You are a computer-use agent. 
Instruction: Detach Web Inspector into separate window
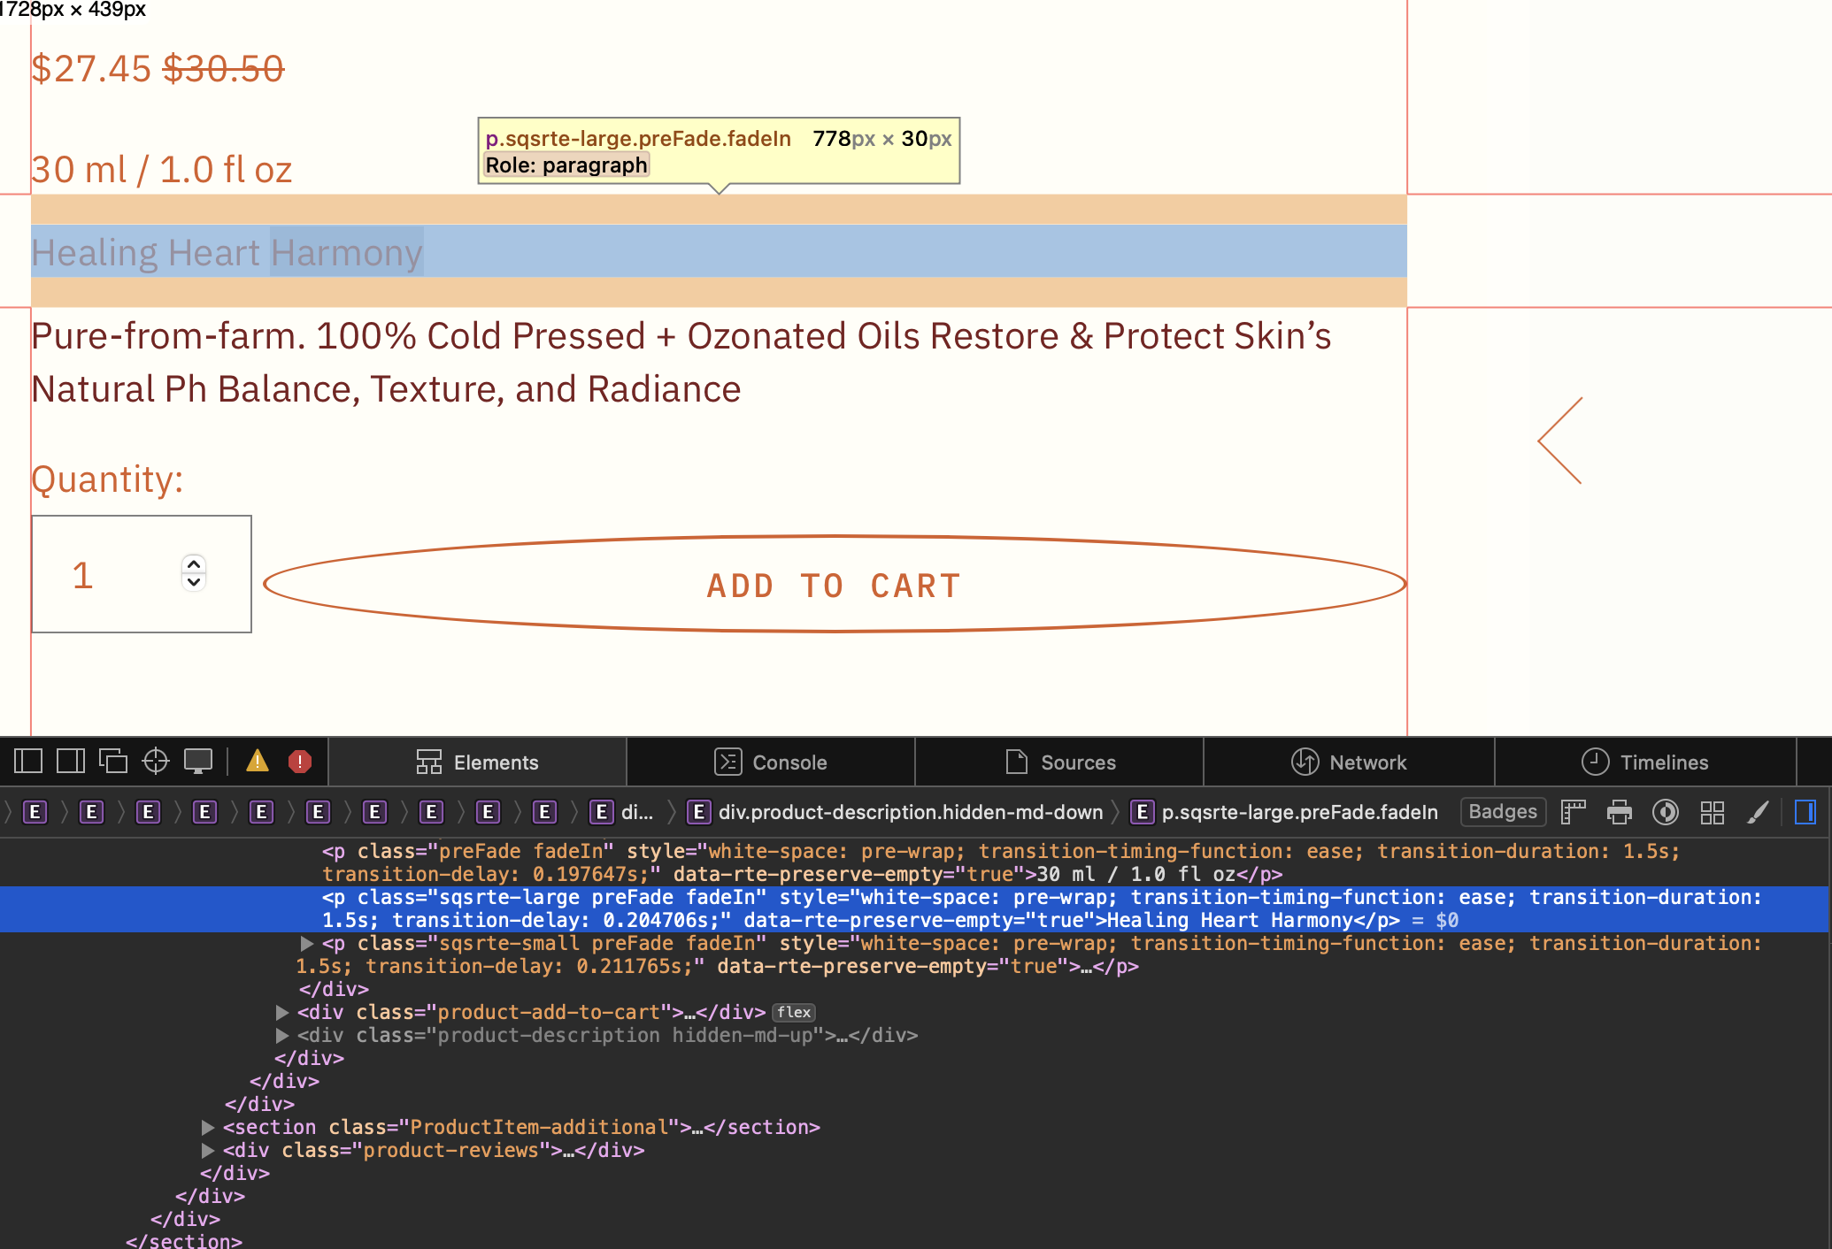point(113,762)
